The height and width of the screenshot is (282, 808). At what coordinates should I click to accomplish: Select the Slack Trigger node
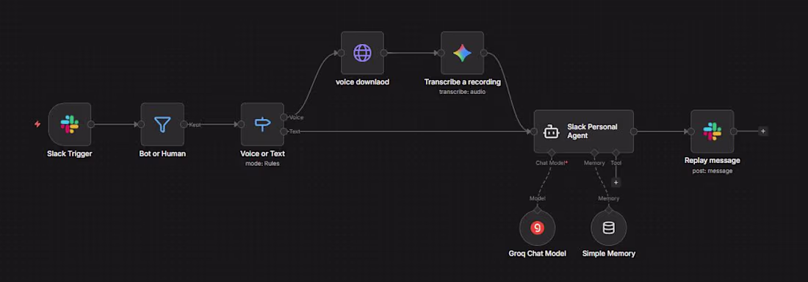pos(70,124)
